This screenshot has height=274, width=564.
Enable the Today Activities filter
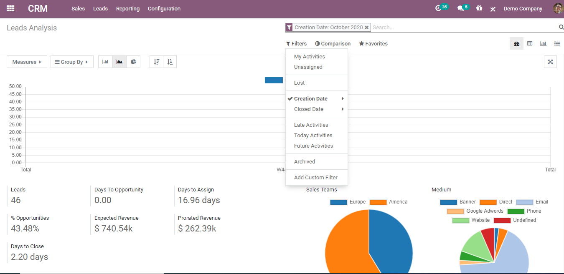pos(317,136)
